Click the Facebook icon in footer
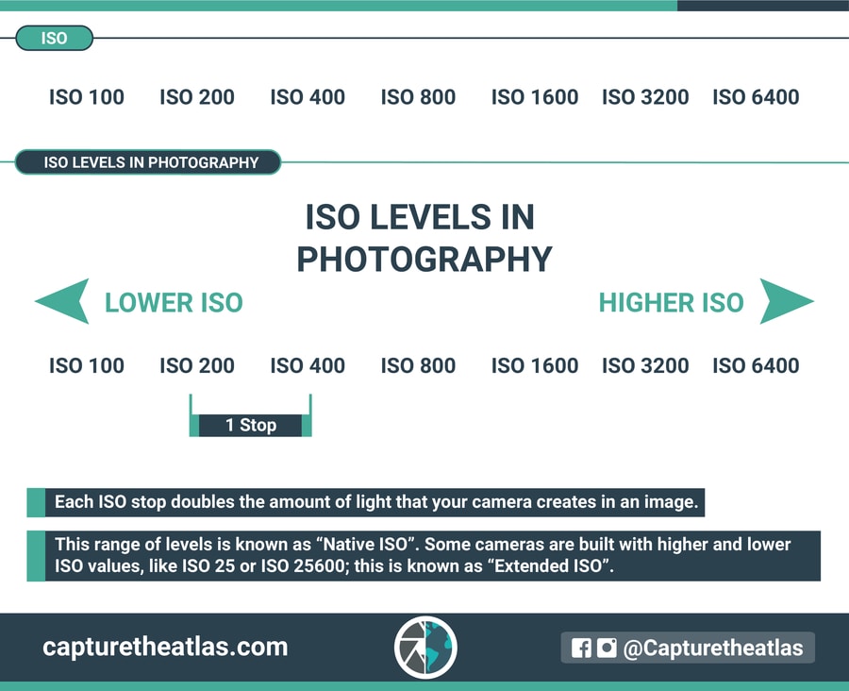This screenshot has width=849, height=691. [x=581, y=648]
